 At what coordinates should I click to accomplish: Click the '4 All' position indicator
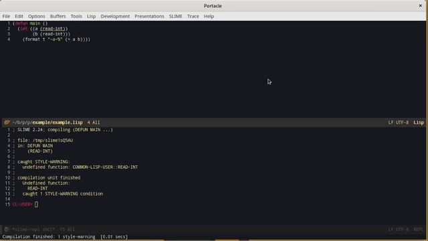tap(94, 123)
